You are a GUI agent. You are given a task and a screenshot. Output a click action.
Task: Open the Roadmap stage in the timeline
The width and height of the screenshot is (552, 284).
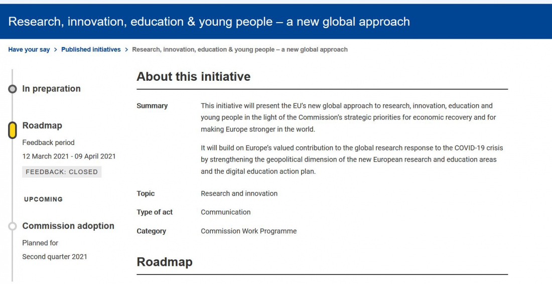[x=42, y=125]
